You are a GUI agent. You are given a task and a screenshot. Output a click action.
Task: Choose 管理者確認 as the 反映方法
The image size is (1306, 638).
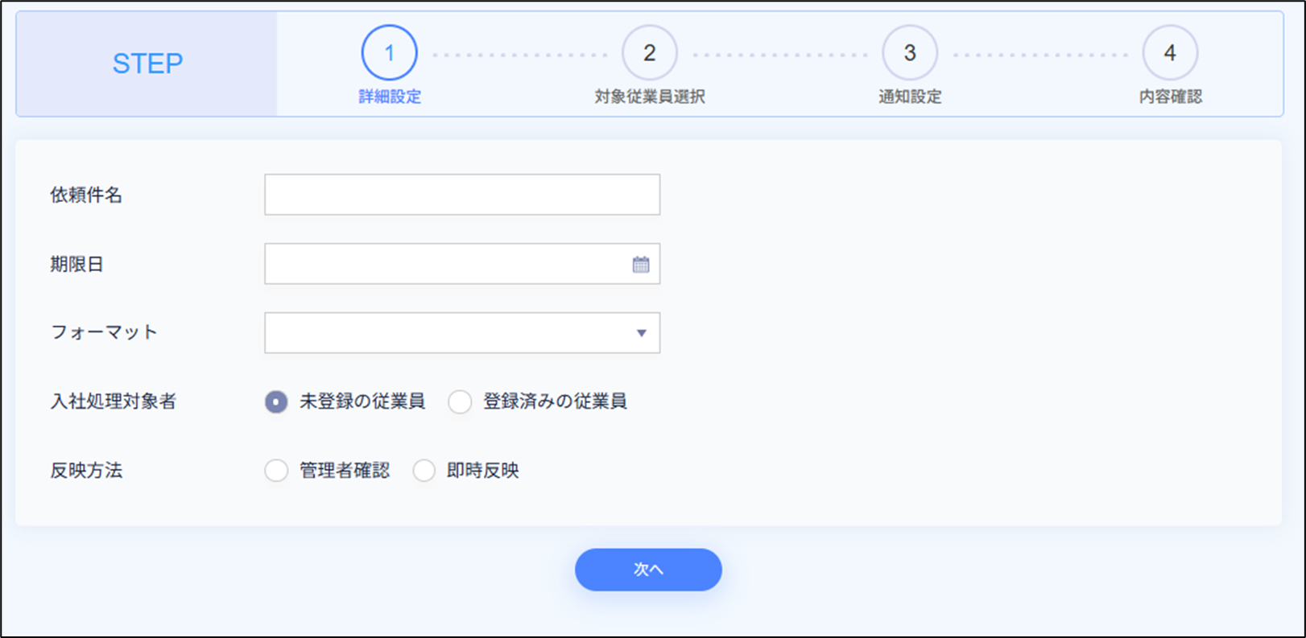click(x=276, y=471)
